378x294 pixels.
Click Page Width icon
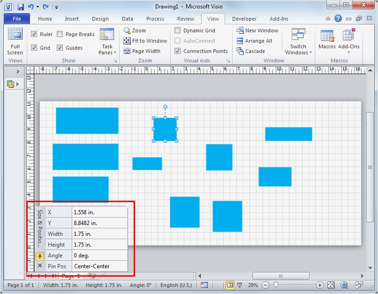tap(127, 51)
